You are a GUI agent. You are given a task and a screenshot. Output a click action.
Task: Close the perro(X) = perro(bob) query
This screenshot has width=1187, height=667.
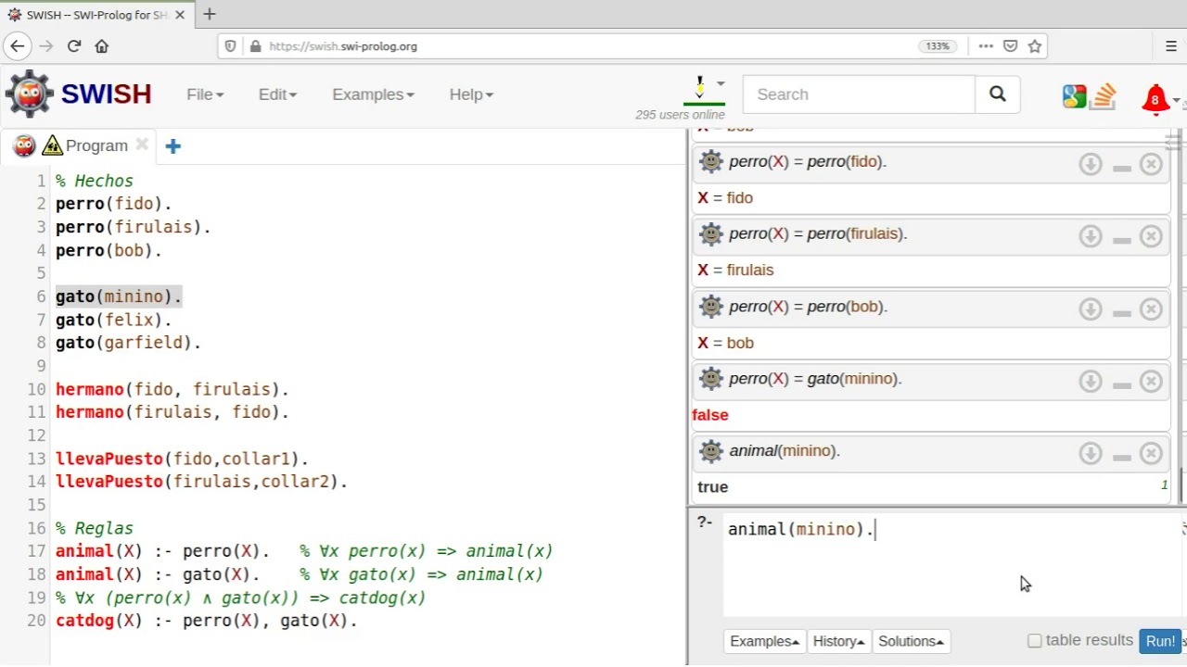tap(1151, 309)
